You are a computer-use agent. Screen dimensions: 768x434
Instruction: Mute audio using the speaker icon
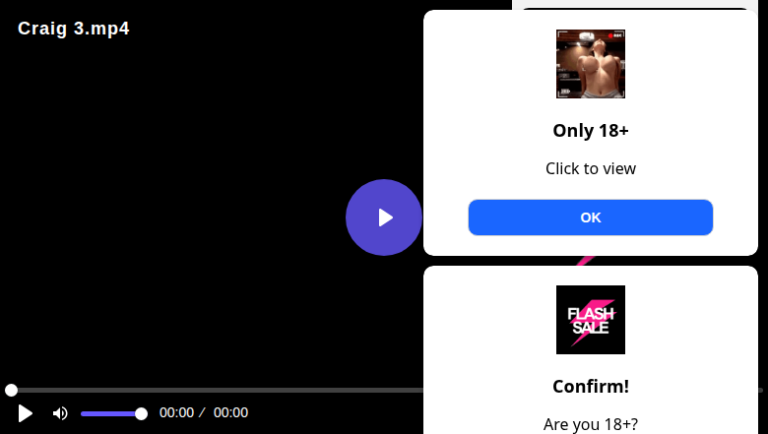click(x=60, y=413)
